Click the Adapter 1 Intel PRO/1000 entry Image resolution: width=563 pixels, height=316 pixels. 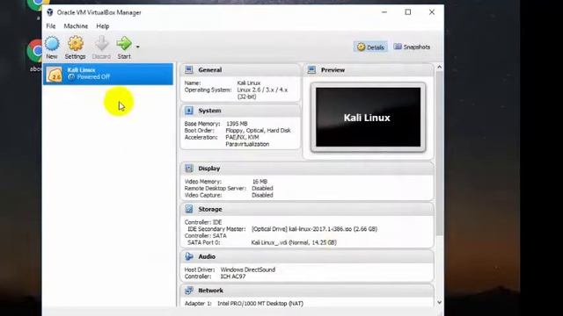(260, 304)
